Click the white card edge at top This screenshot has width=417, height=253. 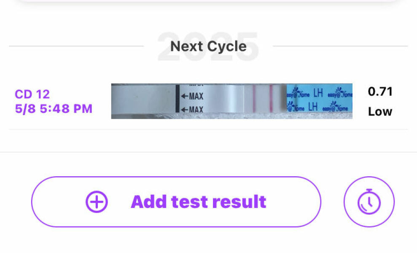pyautogui.click(x=208, y=2)
